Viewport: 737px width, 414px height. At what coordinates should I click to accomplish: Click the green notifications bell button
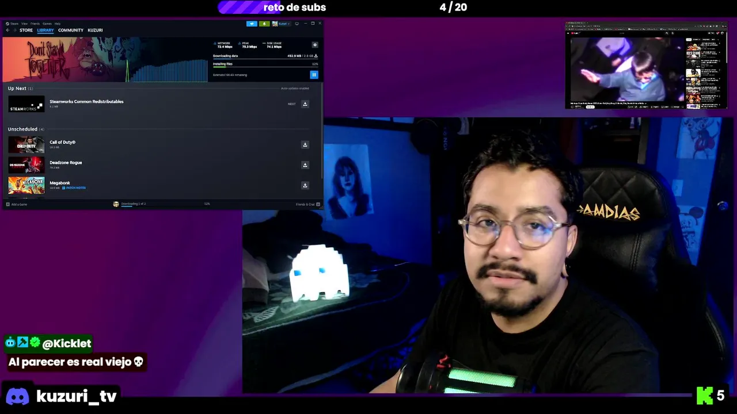point(264,24)
